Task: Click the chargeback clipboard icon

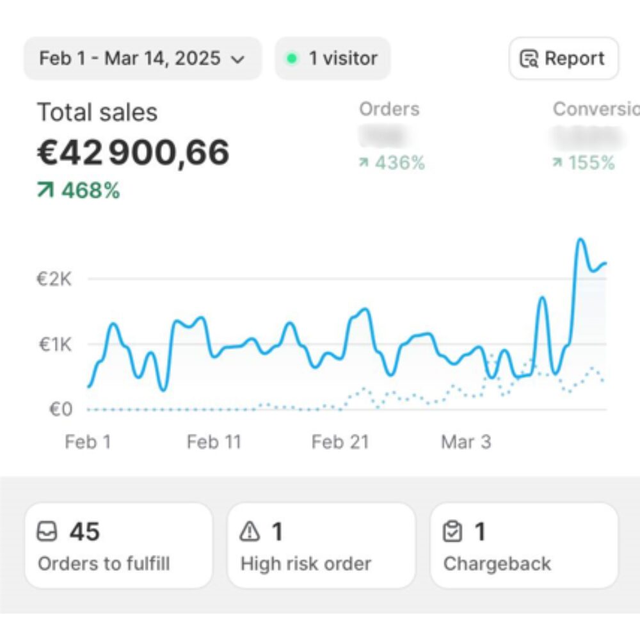Action: click(x=452, y=531)
